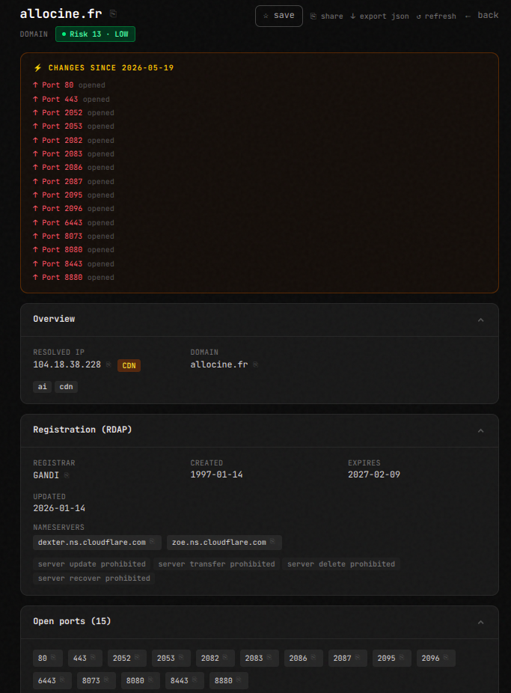Copy open port 2052
This screenshot has width=511, height=693.
(x=138, y=657)
